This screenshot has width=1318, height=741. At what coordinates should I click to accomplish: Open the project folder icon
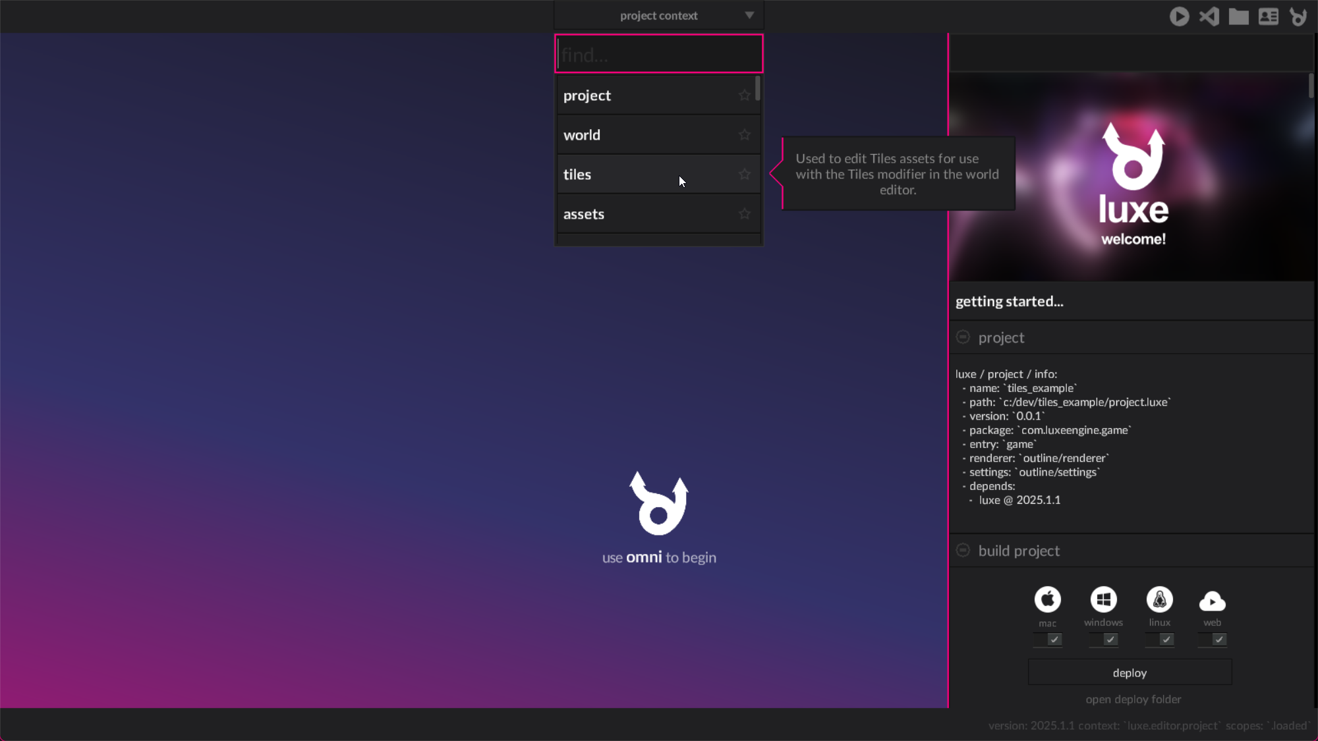click(x=1238, y=16)
